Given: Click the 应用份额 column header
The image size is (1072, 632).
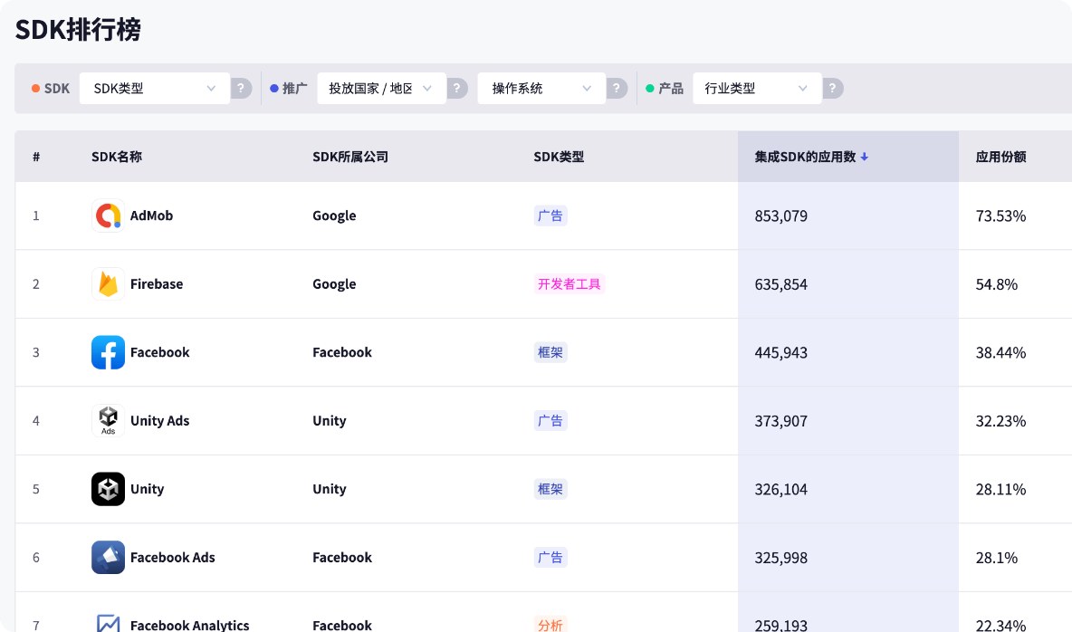Looking at the screenshot, I should [1000, 157].
